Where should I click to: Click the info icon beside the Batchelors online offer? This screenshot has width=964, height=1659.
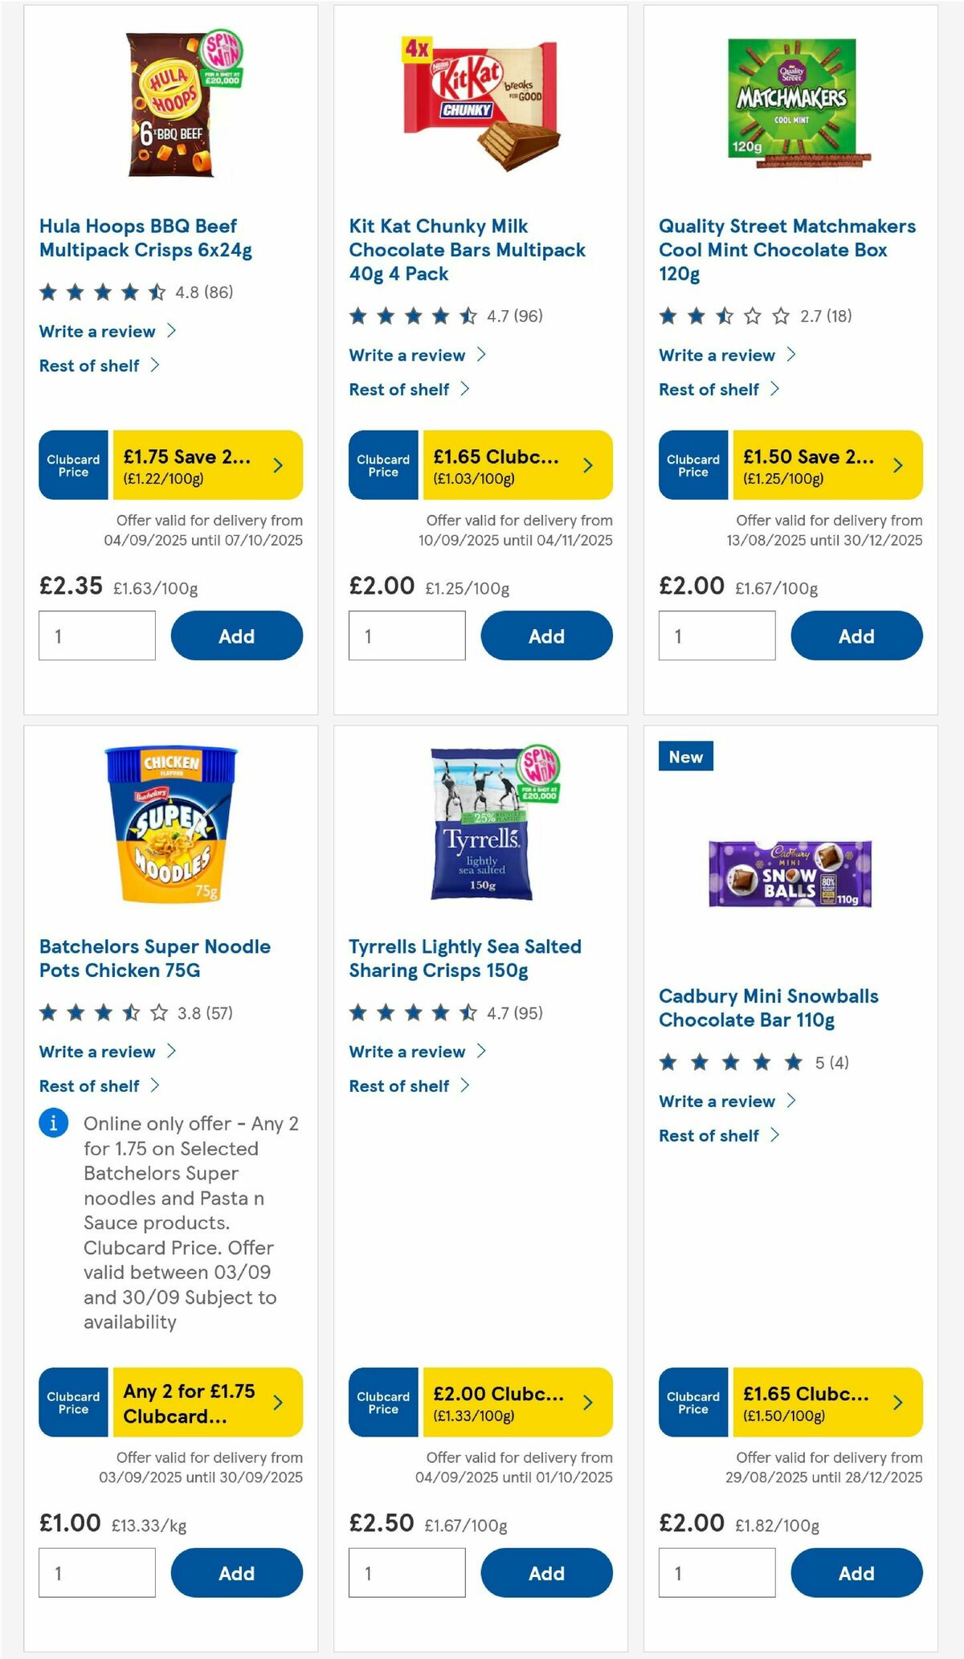coord(53,1124)
